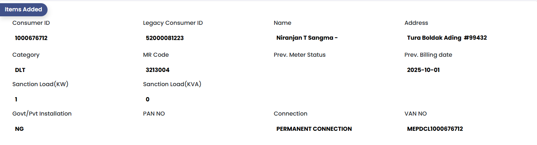Click the Prev. Billing date label
Image resolution: width=537 pixels, height=145 pixels.
[428, 55]
